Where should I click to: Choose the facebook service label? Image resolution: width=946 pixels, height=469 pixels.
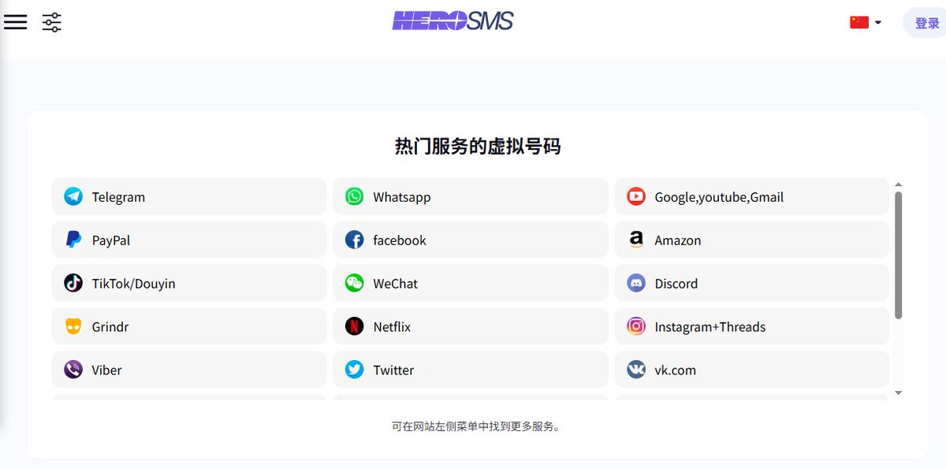click(400, 240)
